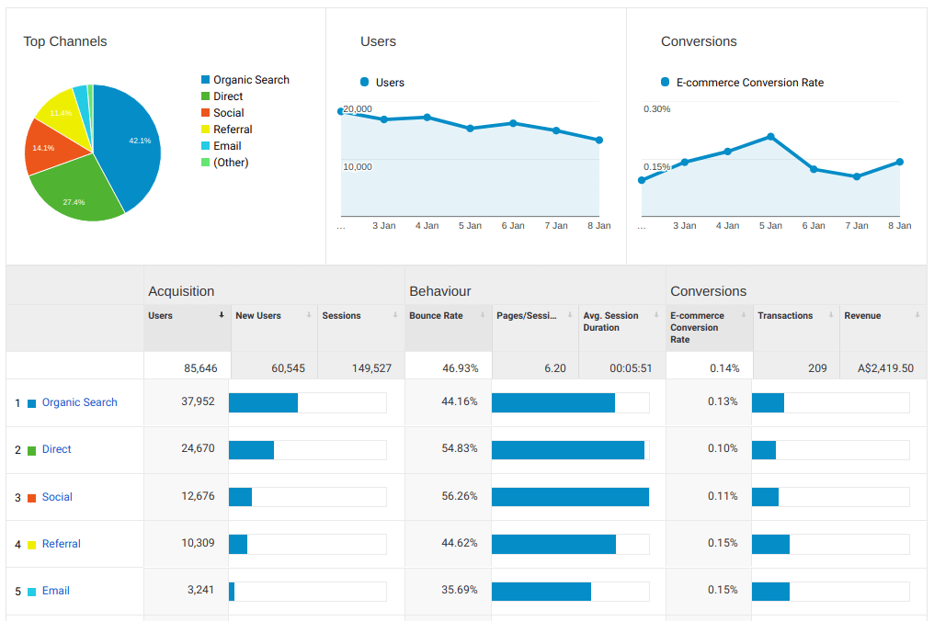Sort by Bounce Rate arrow icon
This screenshot has width=934, height=621.
482,315
